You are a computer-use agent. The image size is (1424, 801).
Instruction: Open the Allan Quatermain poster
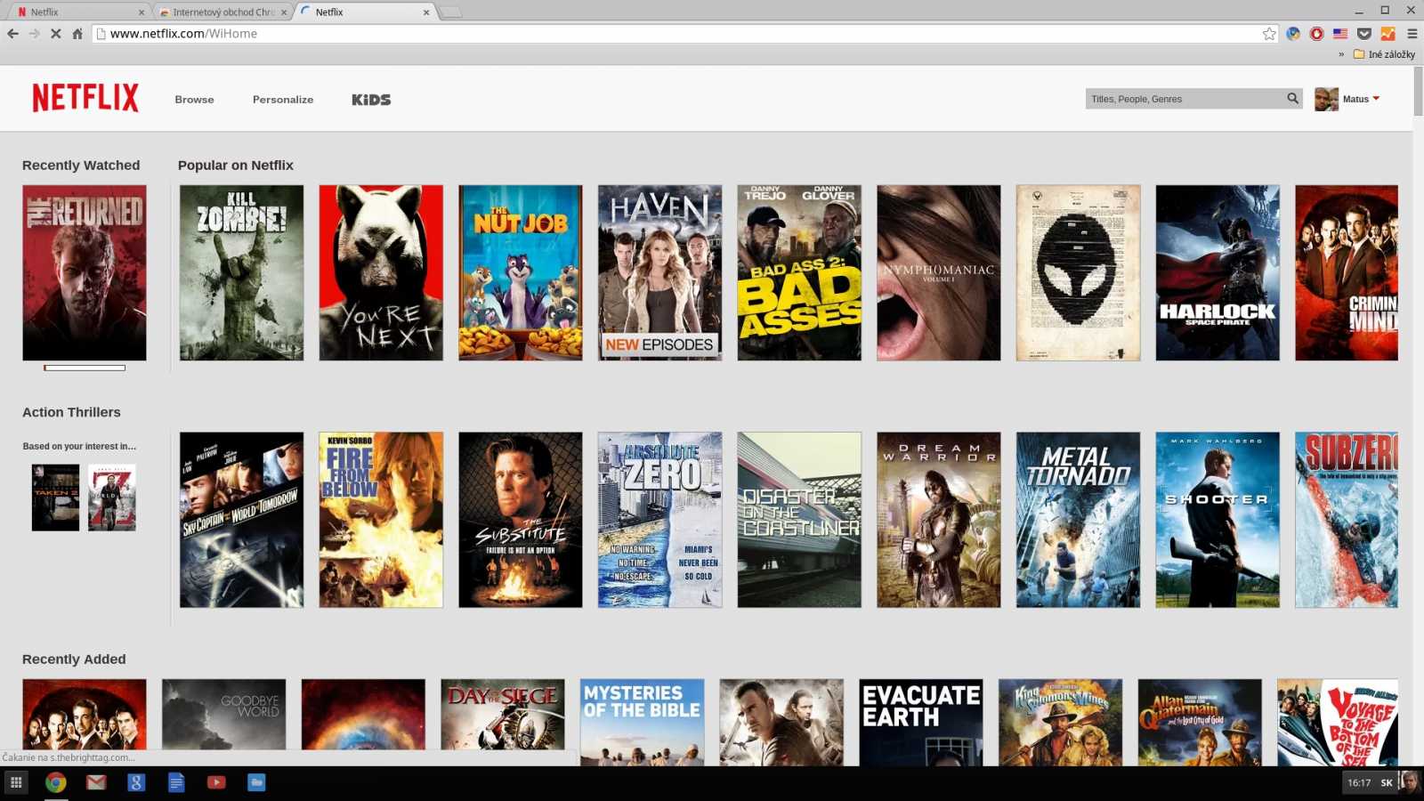[1200, 722]
